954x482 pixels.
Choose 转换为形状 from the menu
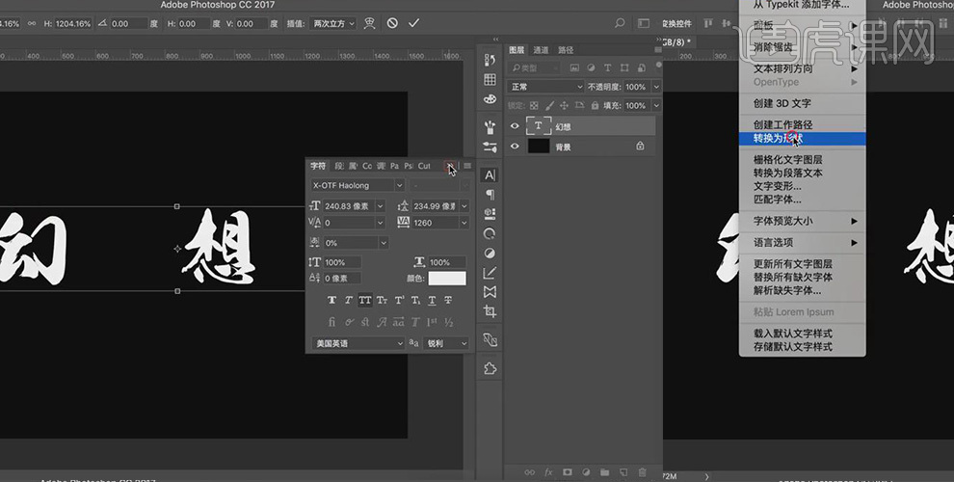pyautogui.click(x=779, y=138)
